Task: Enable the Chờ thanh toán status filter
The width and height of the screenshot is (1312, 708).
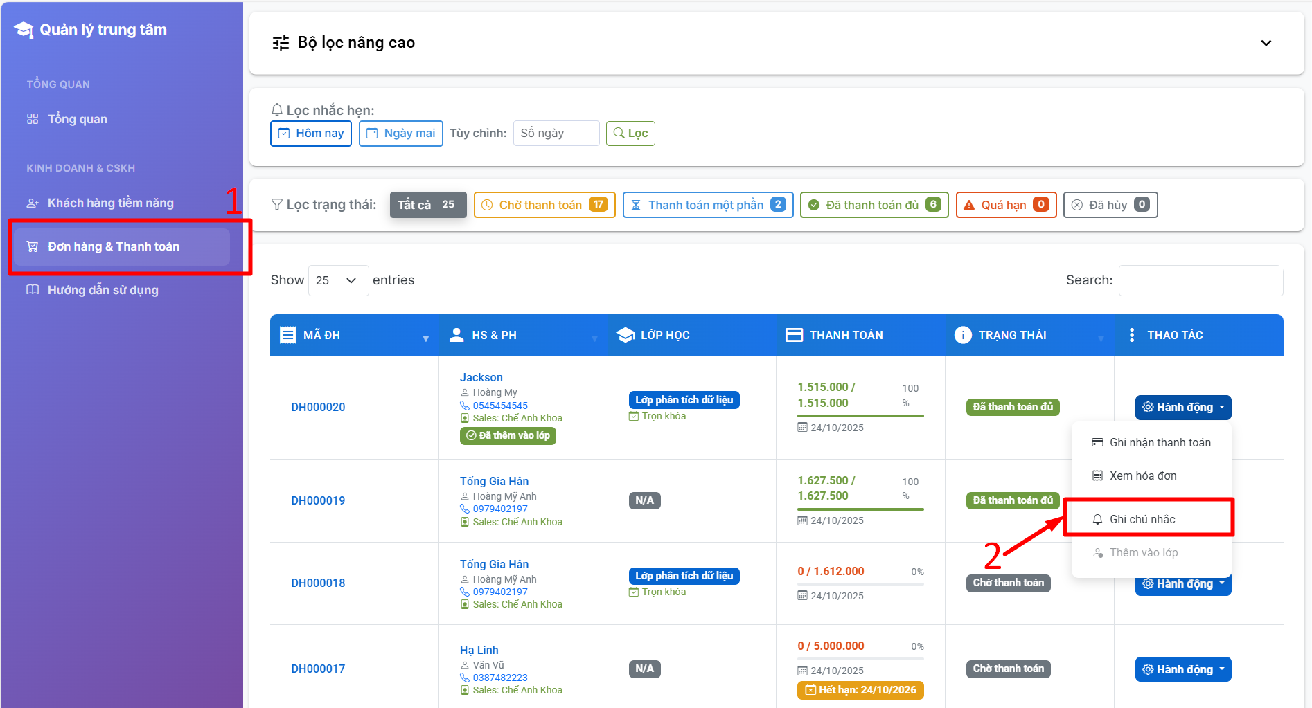Action: (x=544, y=205)
